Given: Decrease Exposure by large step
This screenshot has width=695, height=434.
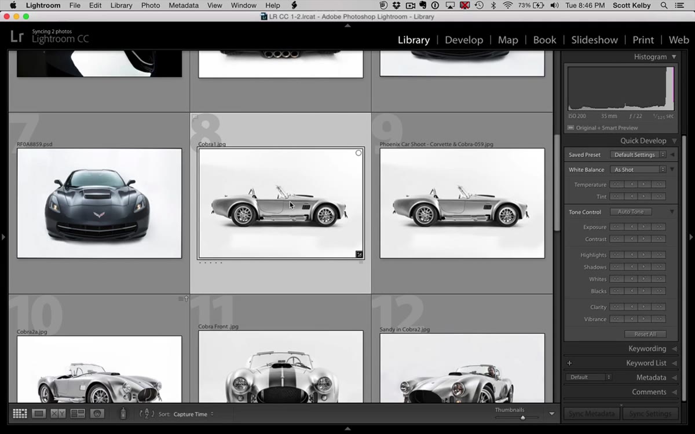Looking at the screenshot, I should [616, 227].
